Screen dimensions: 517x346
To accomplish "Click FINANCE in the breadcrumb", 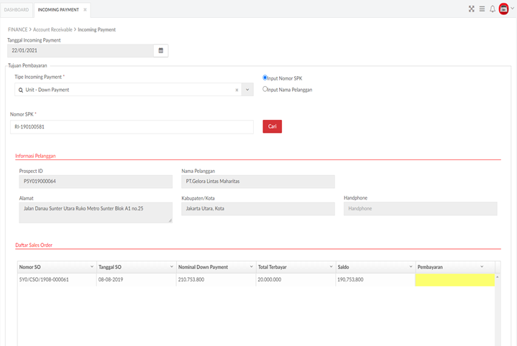I will click(18, 29).
